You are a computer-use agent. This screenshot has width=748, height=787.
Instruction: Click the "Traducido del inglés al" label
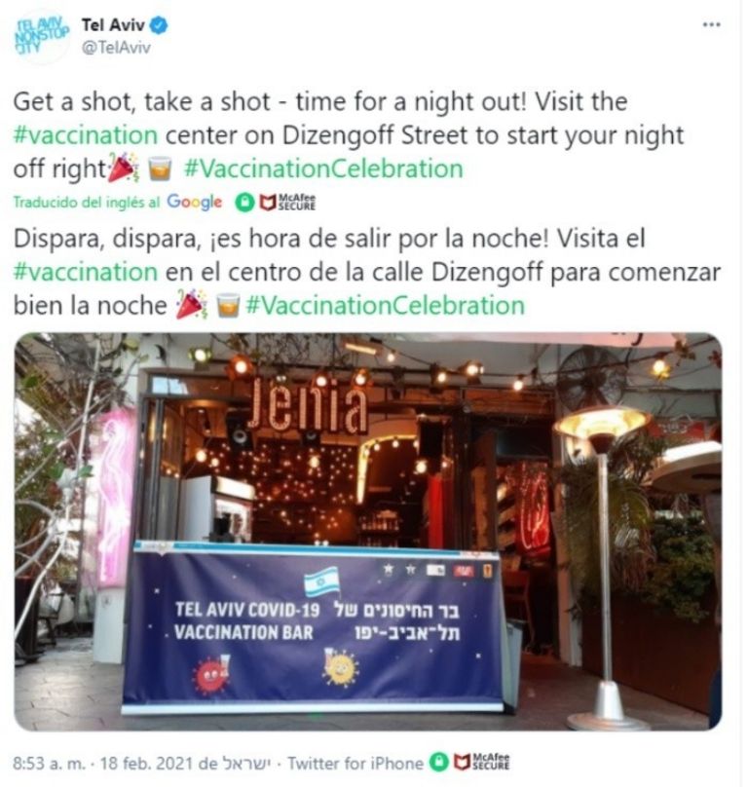point(87,203)
